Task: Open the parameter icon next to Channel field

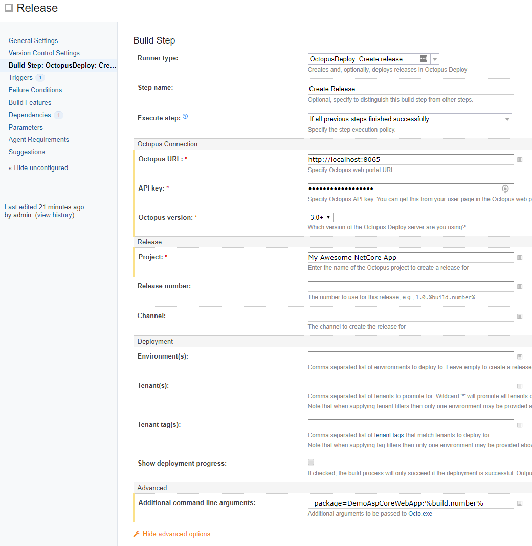Action: click(x=520, y=316)
